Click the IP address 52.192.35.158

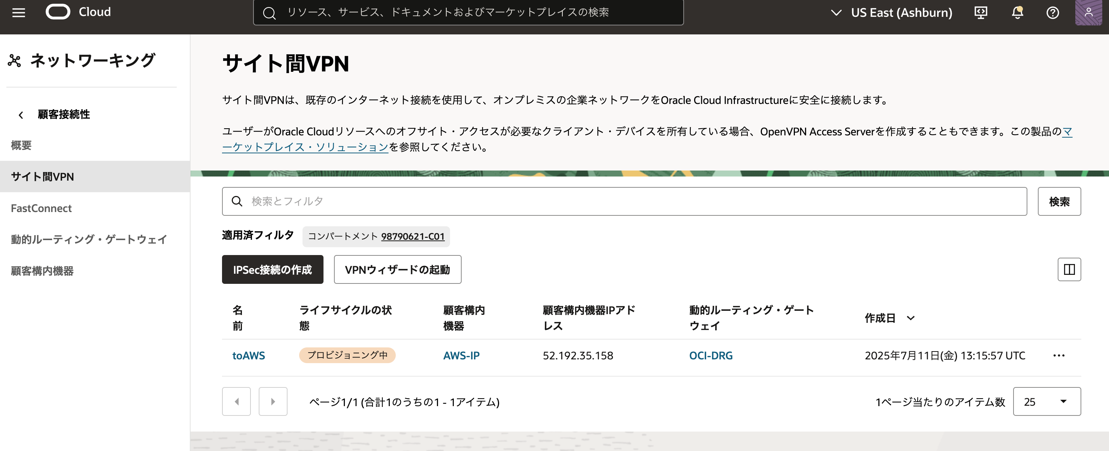(578, 356)
